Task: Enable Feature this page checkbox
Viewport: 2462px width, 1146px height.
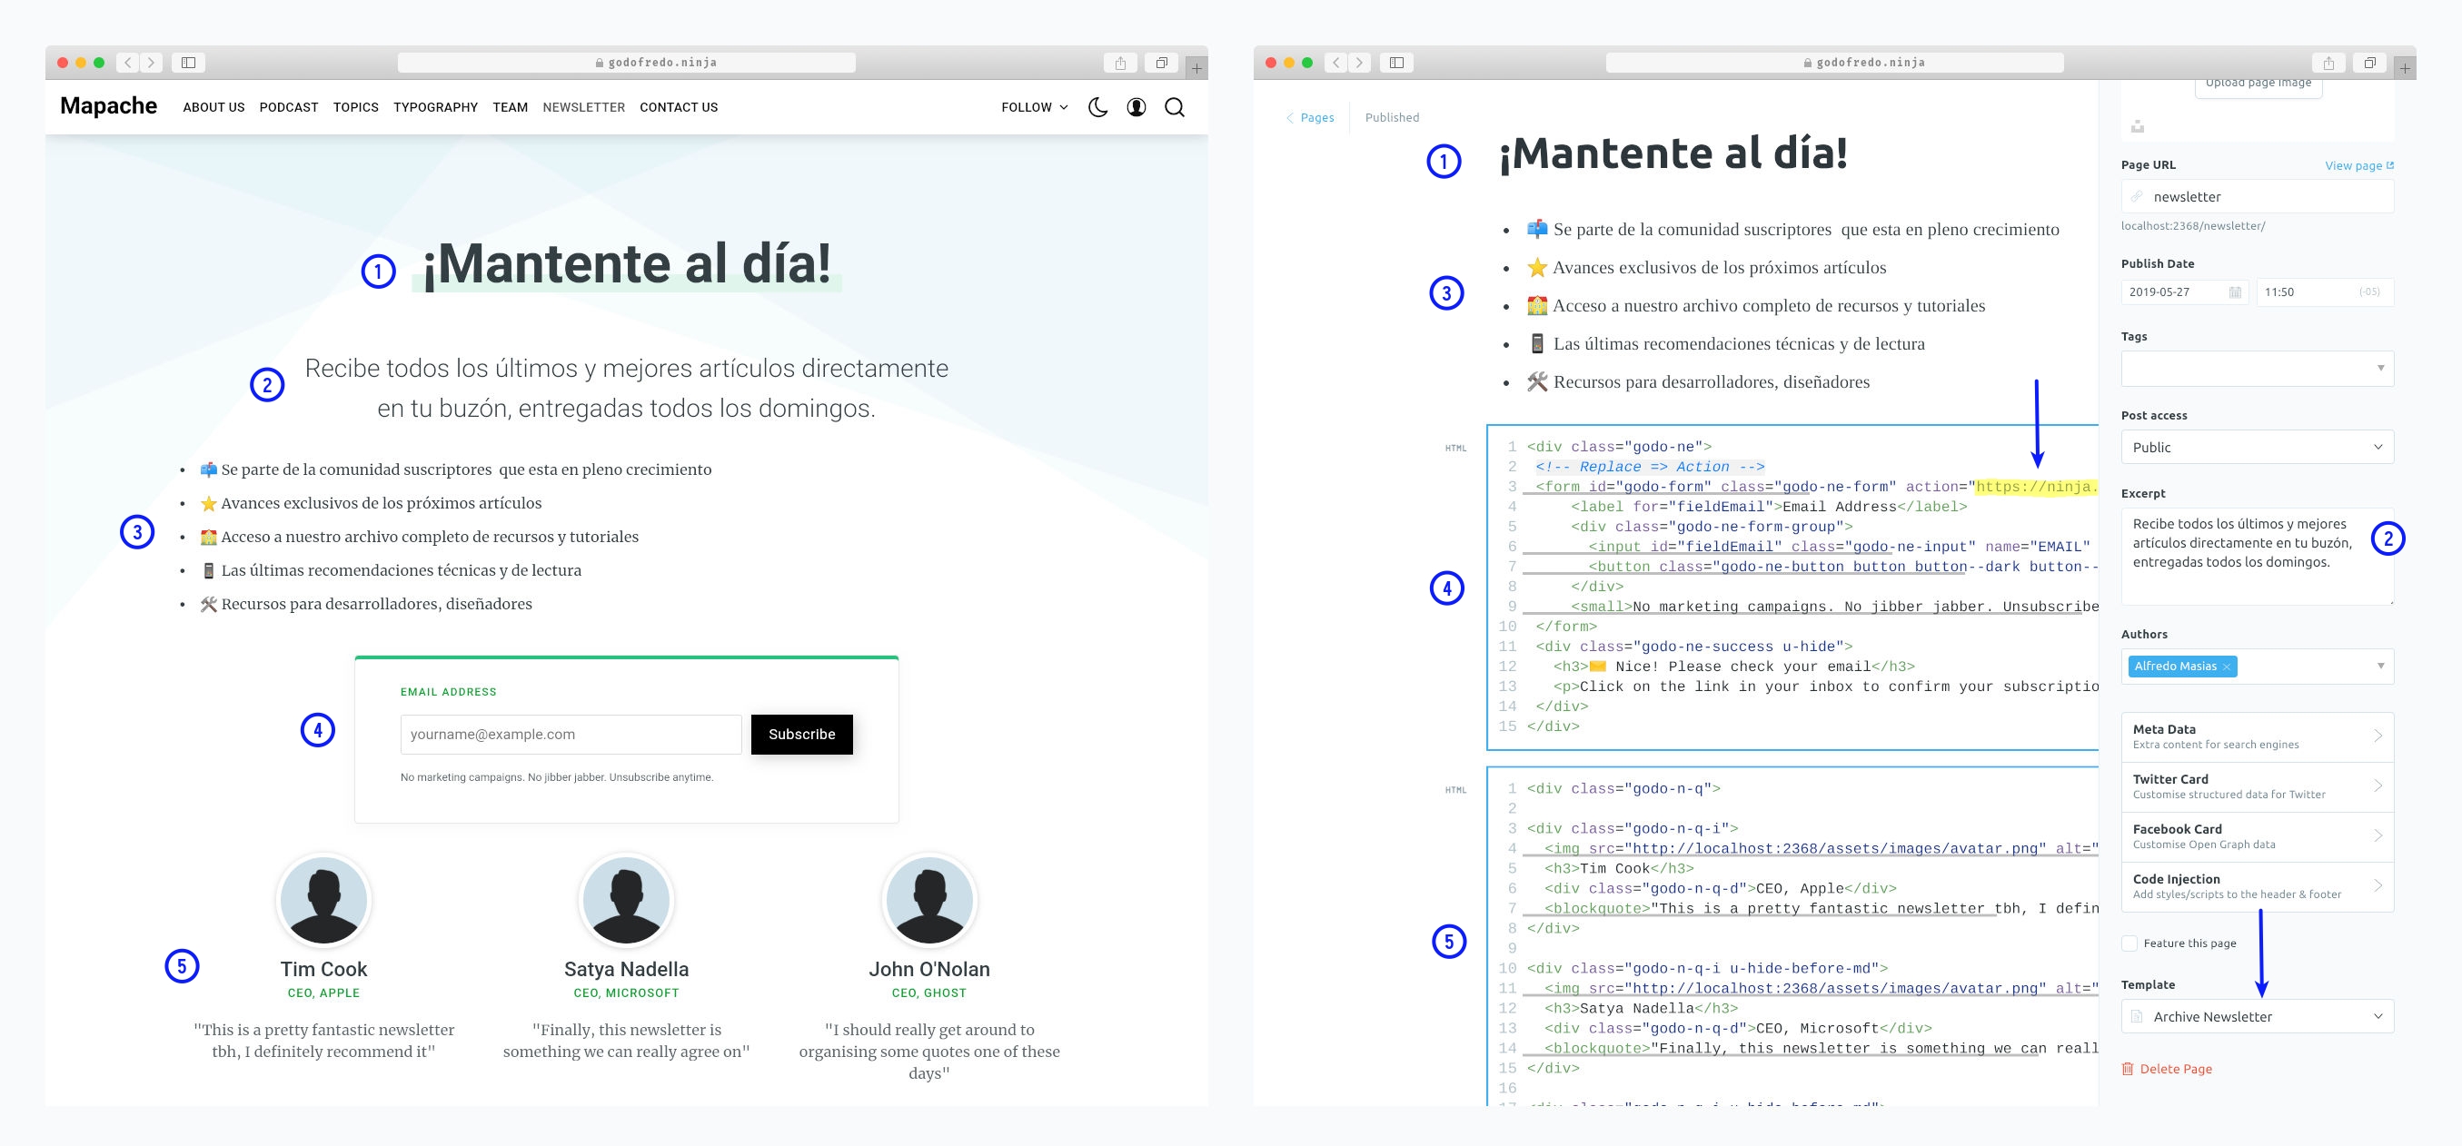Action: [2129, 943]
